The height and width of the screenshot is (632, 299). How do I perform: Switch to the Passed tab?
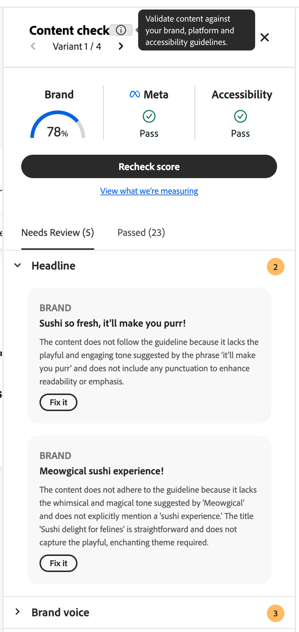[141, 233]
